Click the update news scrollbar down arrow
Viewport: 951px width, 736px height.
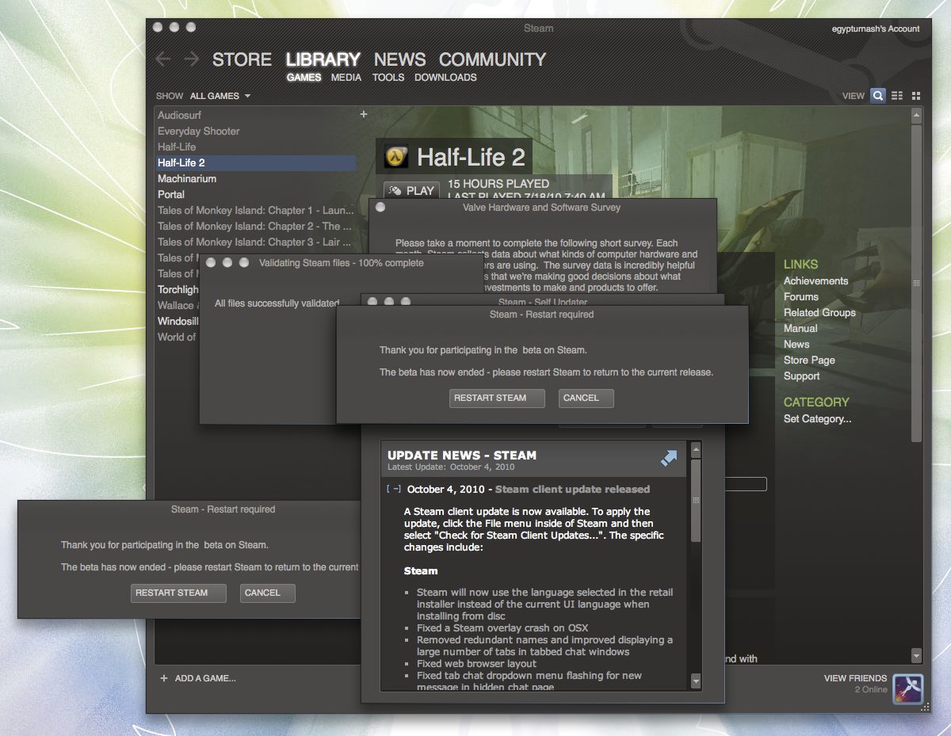tap(696, 681)
